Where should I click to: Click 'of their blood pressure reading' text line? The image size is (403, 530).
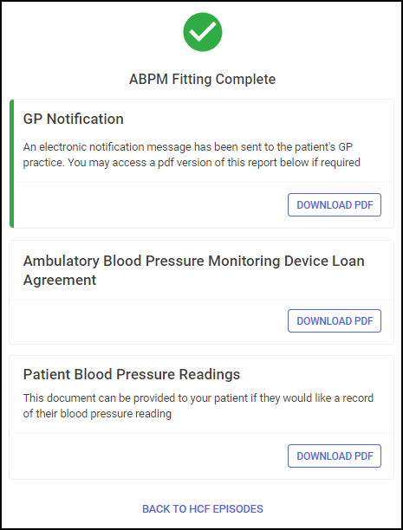click(x=97, y=413)
